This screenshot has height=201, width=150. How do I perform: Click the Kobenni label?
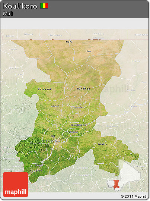(x=10, y=36)
